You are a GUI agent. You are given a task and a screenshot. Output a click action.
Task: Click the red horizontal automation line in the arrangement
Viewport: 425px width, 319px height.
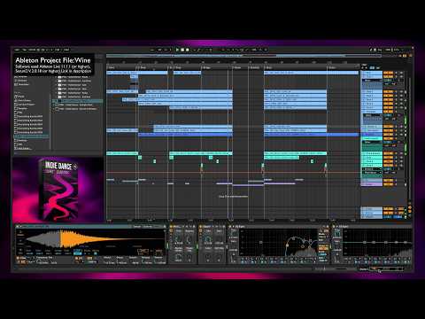pos(233,173)
